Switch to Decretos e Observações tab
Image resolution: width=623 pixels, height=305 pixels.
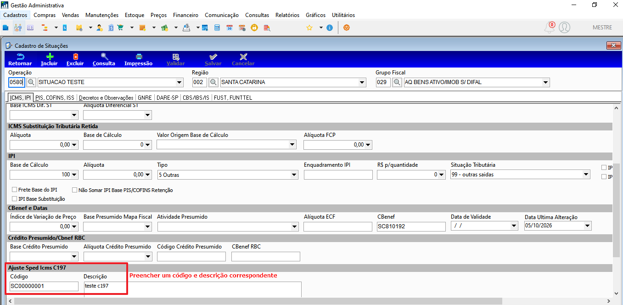click(x=106, y=98)
